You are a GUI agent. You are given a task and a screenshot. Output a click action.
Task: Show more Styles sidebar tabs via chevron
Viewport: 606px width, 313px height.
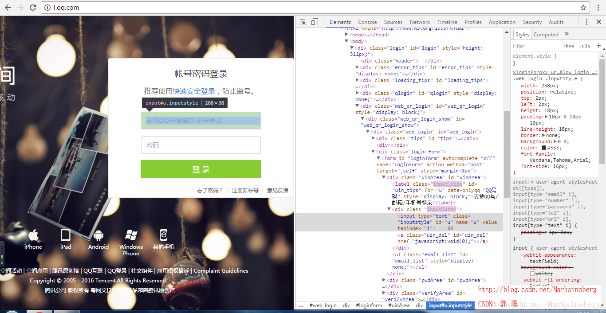[x=567, y=34]
